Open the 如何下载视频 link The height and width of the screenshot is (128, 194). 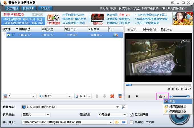150,8
